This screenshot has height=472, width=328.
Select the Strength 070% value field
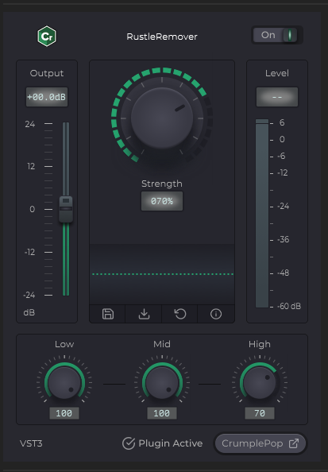tap(162, 201)
